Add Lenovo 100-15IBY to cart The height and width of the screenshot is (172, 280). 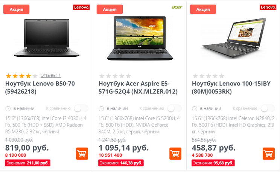point(269,154)
